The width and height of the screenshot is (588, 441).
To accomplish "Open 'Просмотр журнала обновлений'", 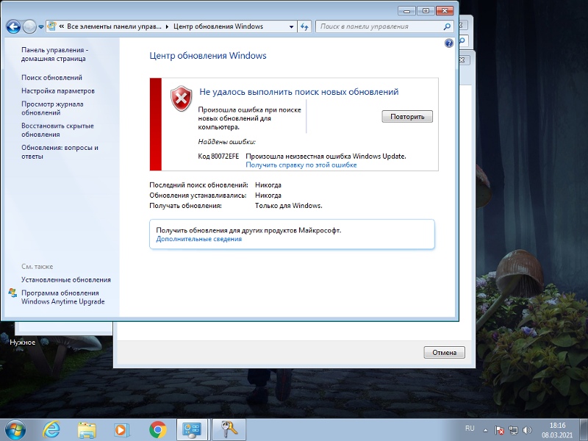I will point(52,108).
